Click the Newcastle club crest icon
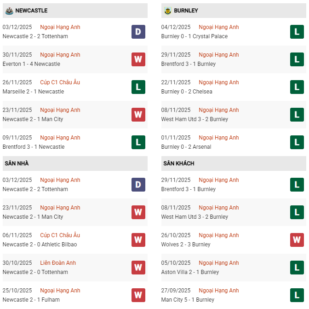309x309 pixels. pyautogui.click(x=9, y=11)
